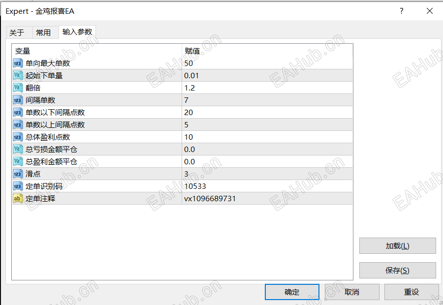Select the 单数以上间隔点数 variable name

click(x=55, y=124)
